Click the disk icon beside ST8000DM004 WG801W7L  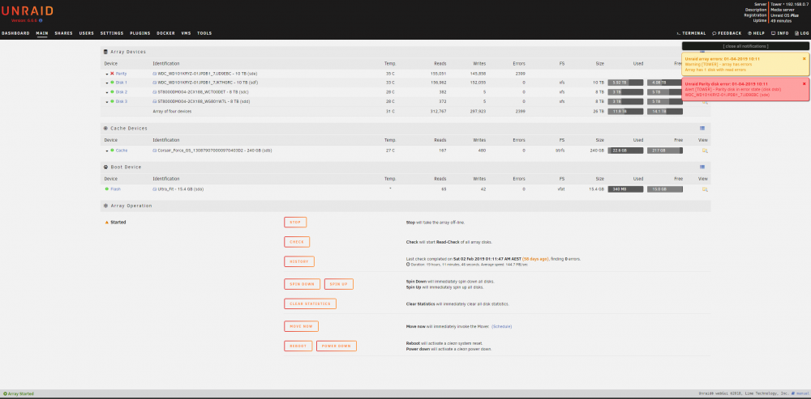[155, 101]
